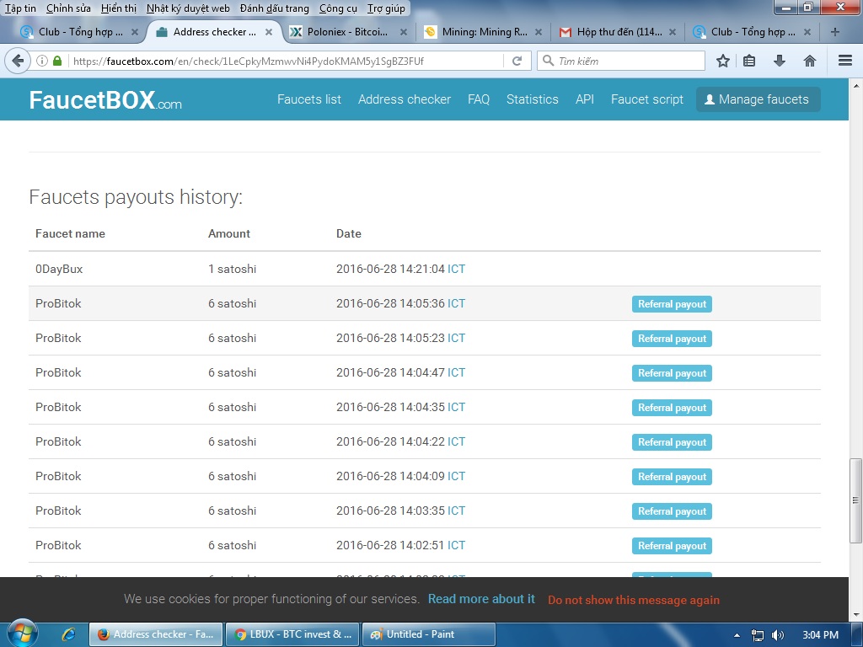863x647 pixels.
Task: Open the downloads arrow icon
Action: click(780, 61)
